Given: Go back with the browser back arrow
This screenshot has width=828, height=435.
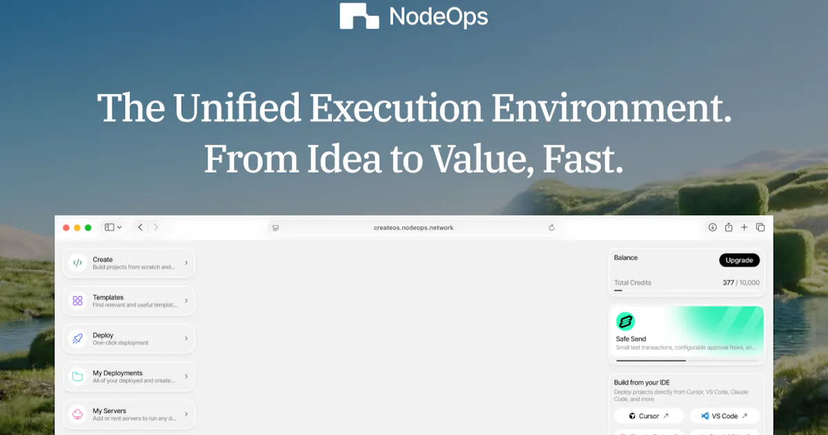Looking at the screenshot, I should coord(140,227).
